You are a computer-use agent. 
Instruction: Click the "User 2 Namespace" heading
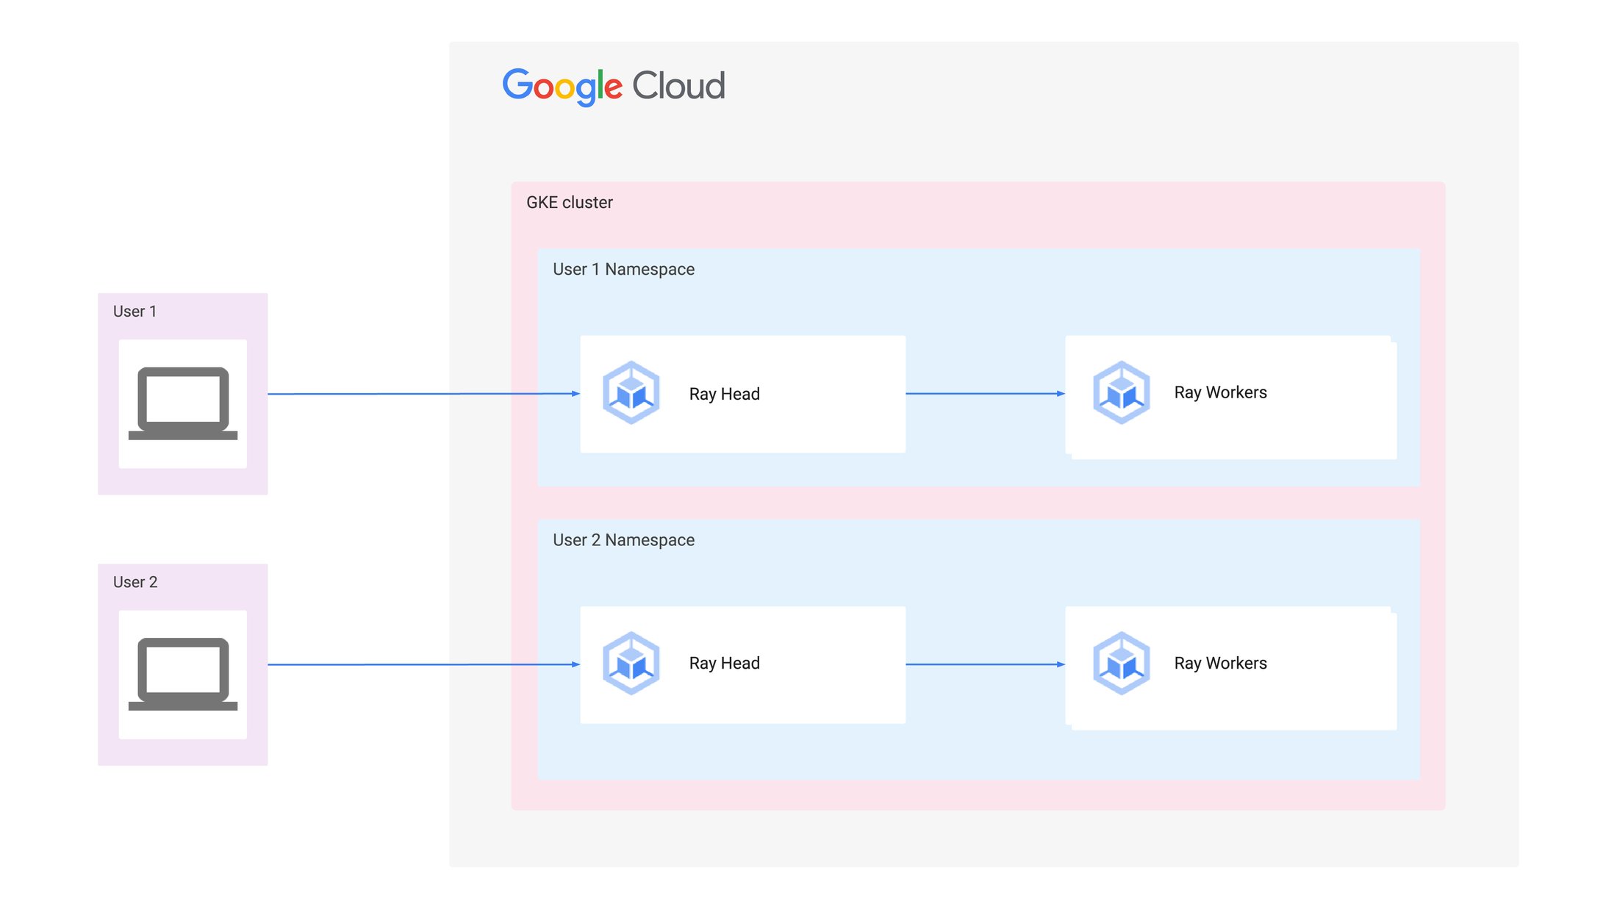tap(623, 540)
